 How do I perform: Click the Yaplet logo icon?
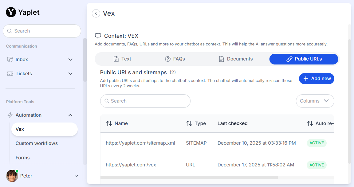(x=11, y=12)
